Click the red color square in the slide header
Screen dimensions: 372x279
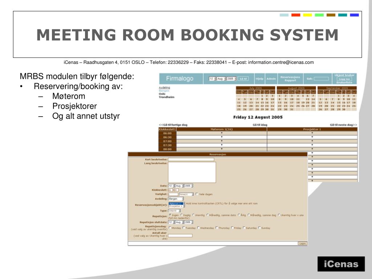tap(296, 15)
